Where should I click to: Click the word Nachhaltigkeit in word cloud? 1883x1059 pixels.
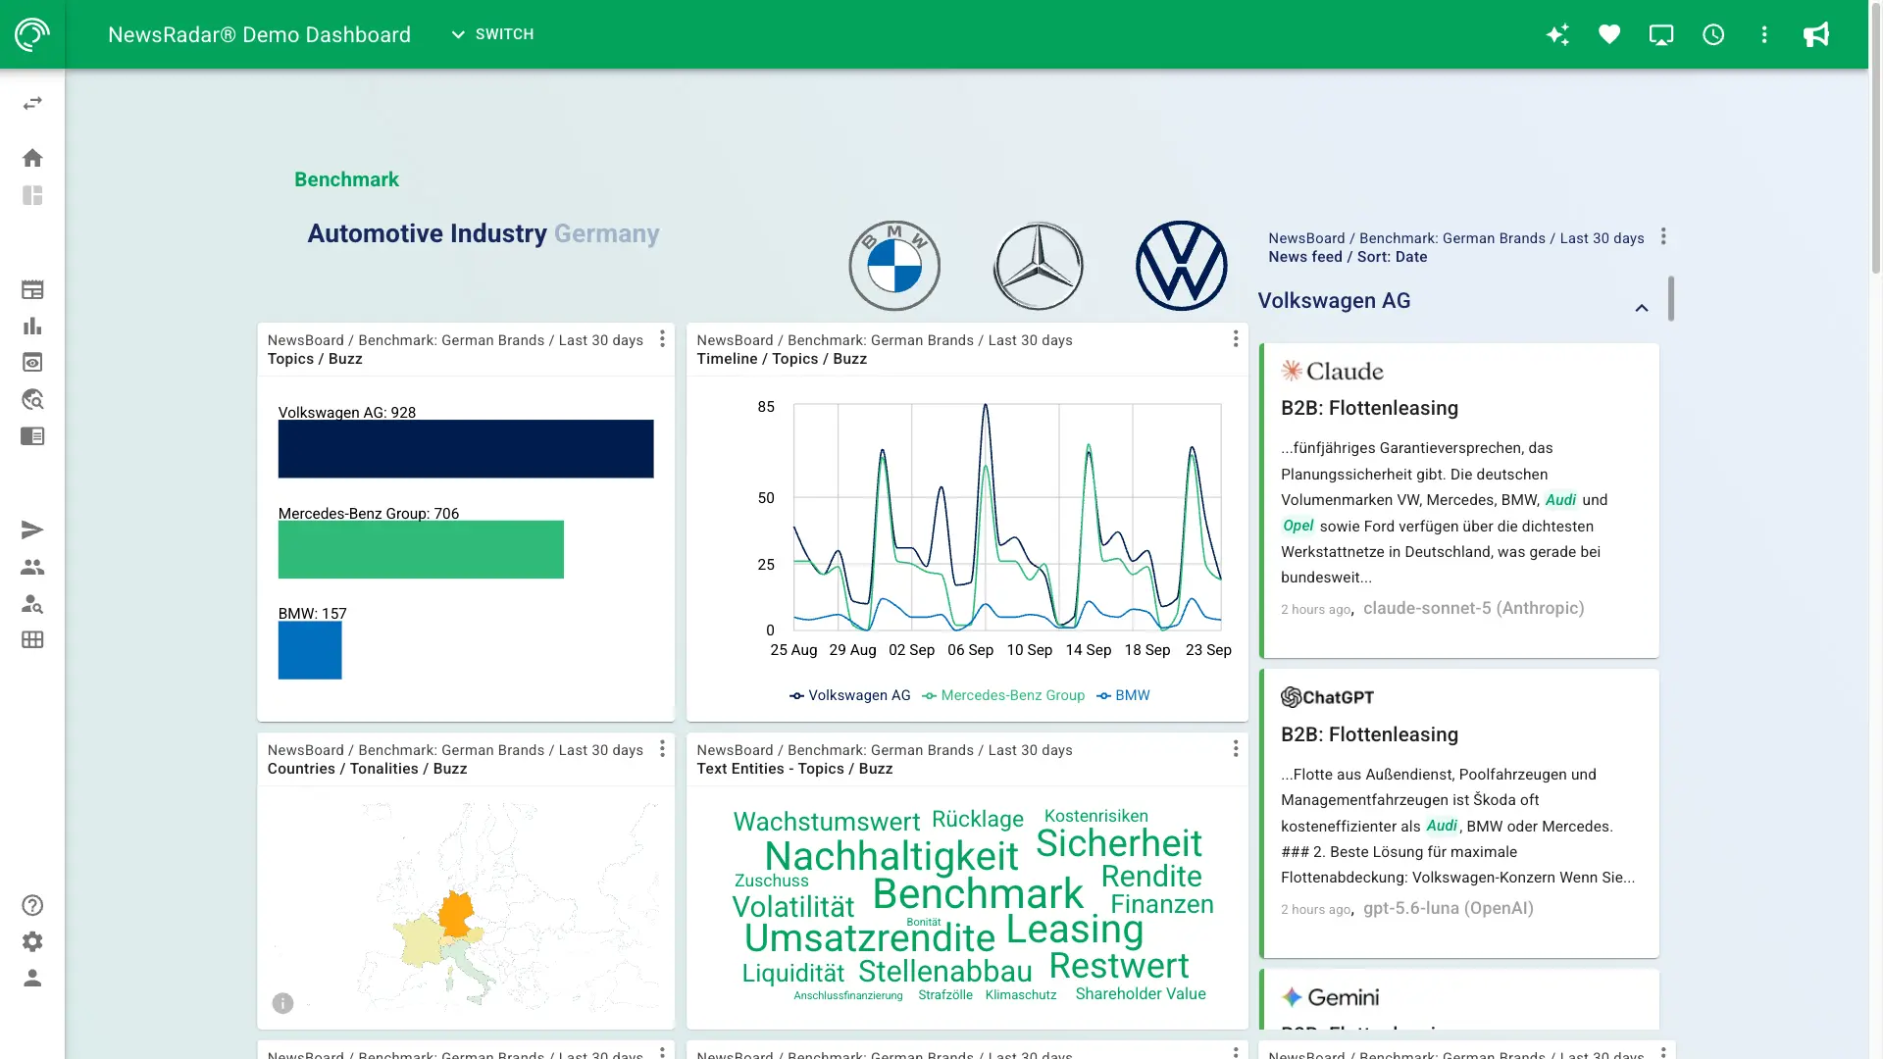tap(891, 856)
